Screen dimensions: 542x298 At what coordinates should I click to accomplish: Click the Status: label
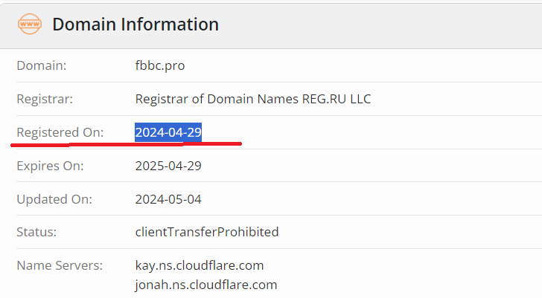coord(36,232)
